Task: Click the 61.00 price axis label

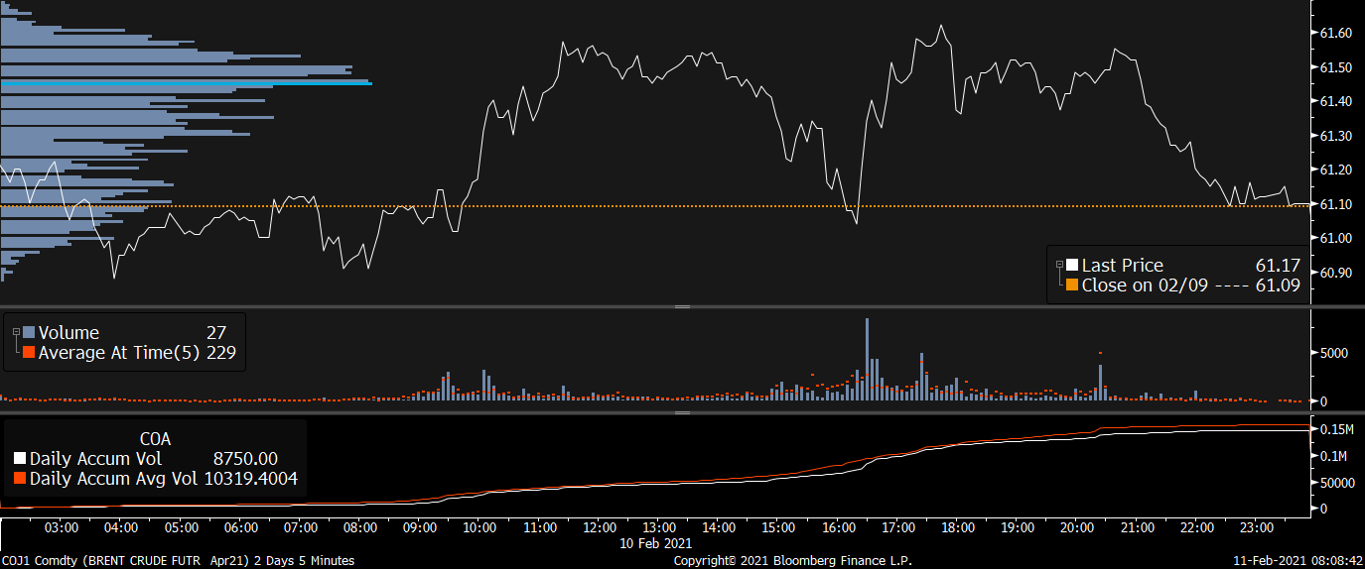Action: [x=1336, y=239]
